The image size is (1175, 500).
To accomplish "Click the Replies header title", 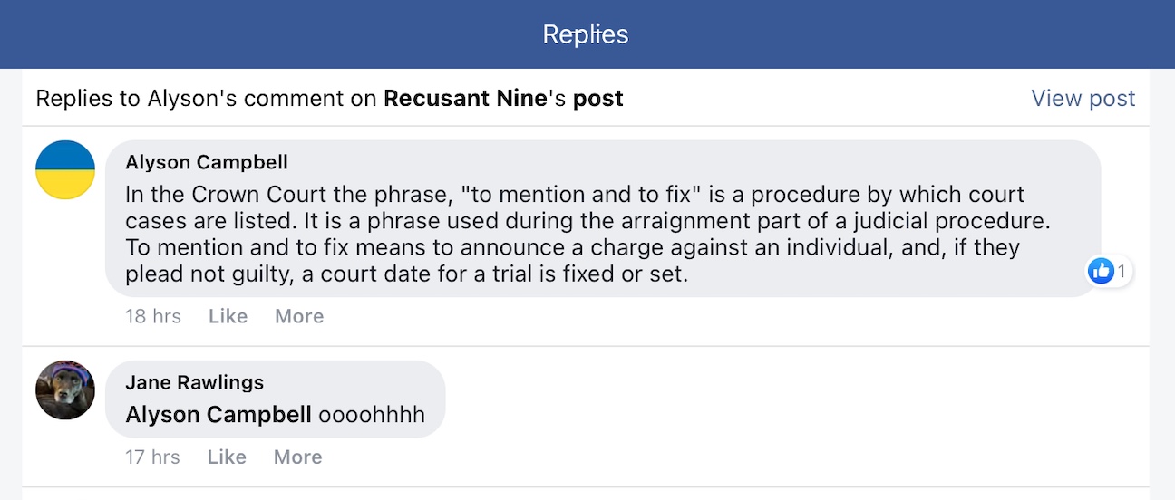I will click(586, 34).
